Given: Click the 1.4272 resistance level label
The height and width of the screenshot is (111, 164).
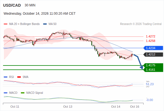Looking at the screenshot, I should pos(150,36).
